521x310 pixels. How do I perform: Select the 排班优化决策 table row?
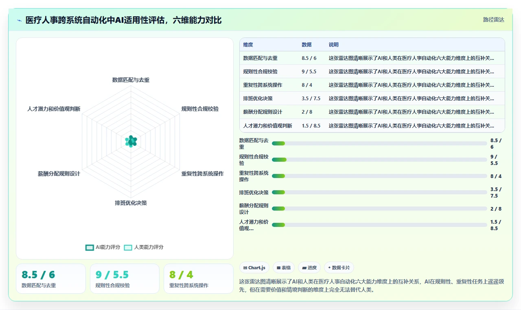[372, 99]
